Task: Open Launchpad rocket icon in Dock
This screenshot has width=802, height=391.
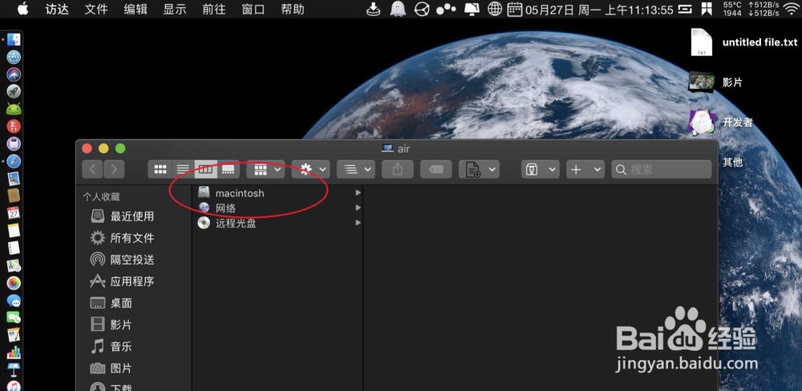Action: click(14, 91)
